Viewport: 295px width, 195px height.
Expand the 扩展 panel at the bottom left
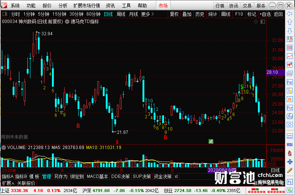click(x=8, y=183)
